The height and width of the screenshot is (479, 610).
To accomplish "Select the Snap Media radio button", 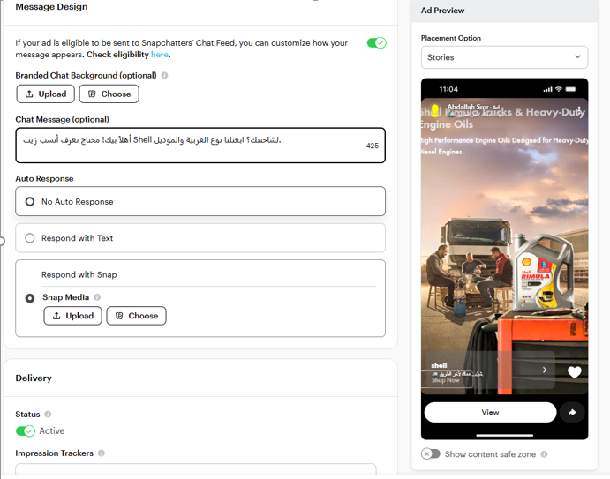I will 29,298.
